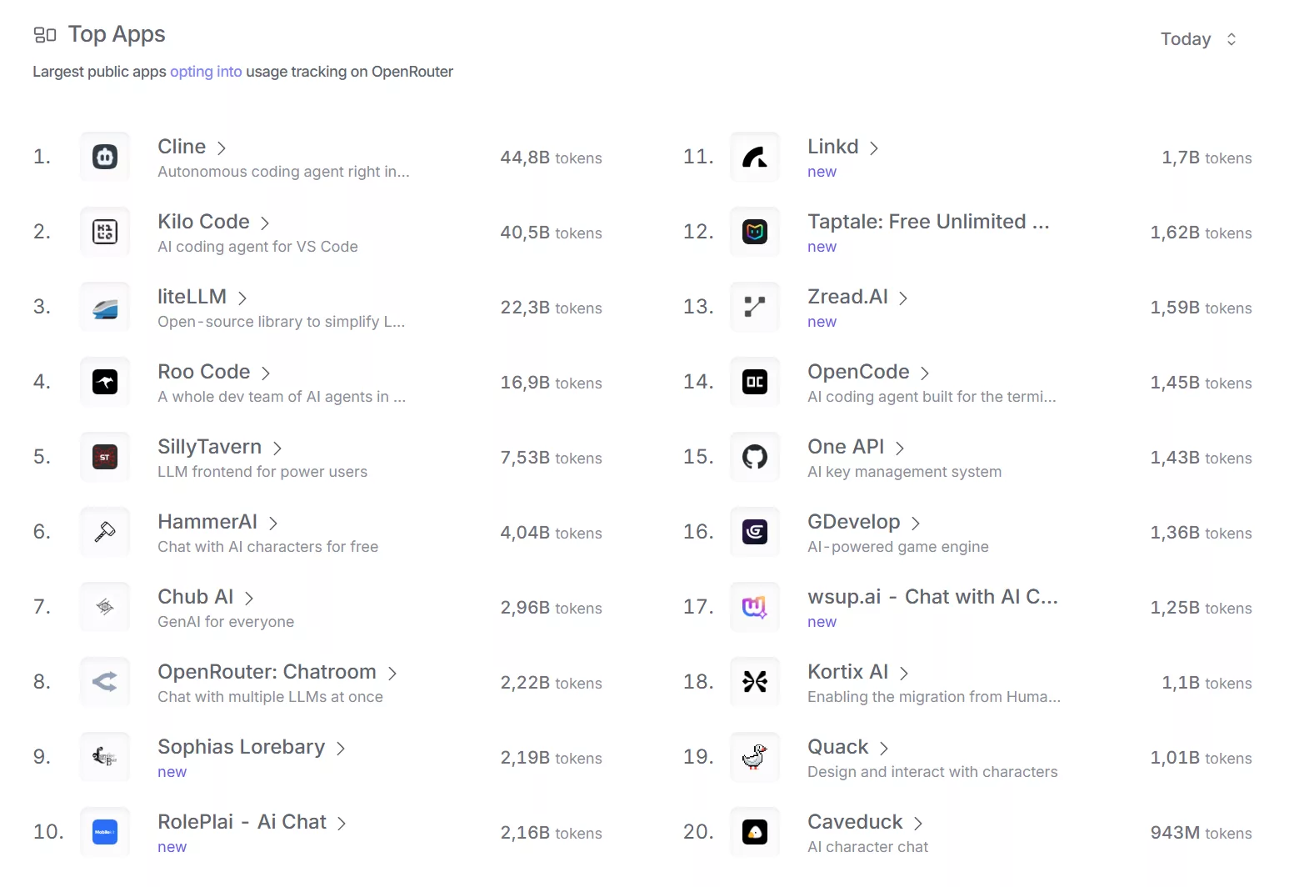1299x887 pixels.
Task: Click the Top Apps heading
Action: point(117,34)
